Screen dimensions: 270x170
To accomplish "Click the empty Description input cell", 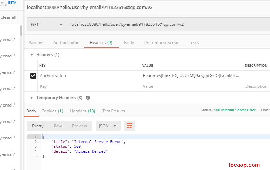I will click(256, 86).
